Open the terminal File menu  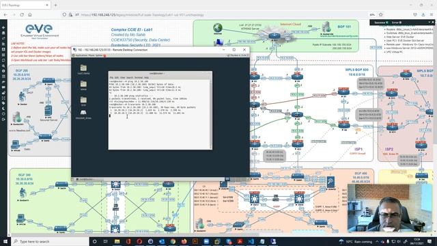[111, 77]
